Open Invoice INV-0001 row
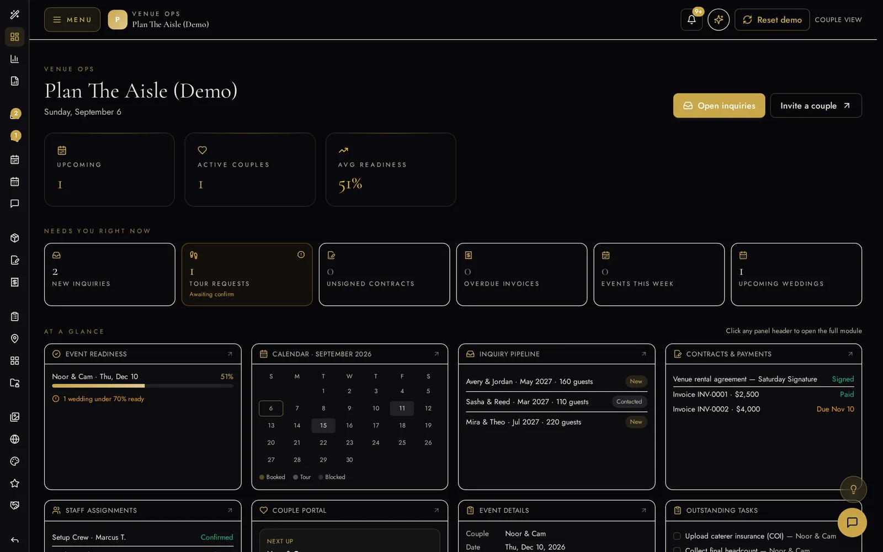Screen dimensions: 883x552 763,394
